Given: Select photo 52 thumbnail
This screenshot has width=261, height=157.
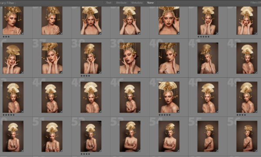Looking at the screenshot, I should point(91,137).
